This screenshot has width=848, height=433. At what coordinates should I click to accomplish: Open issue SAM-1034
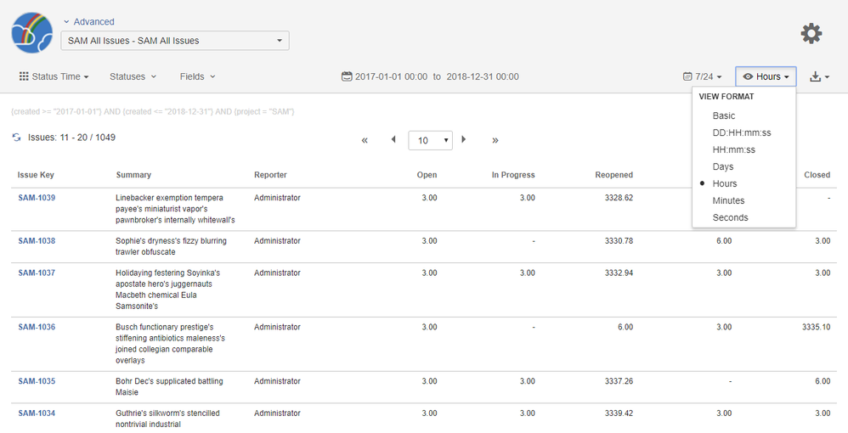[37, 413]
